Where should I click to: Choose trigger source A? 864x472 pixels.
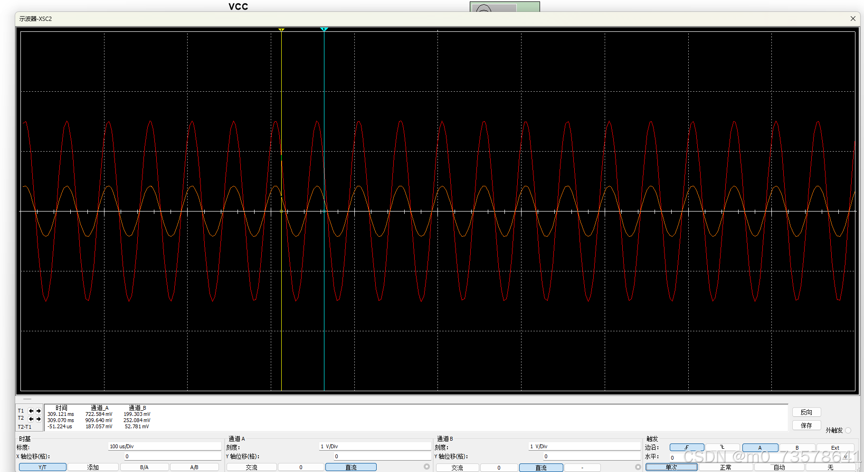pos(760,447)
